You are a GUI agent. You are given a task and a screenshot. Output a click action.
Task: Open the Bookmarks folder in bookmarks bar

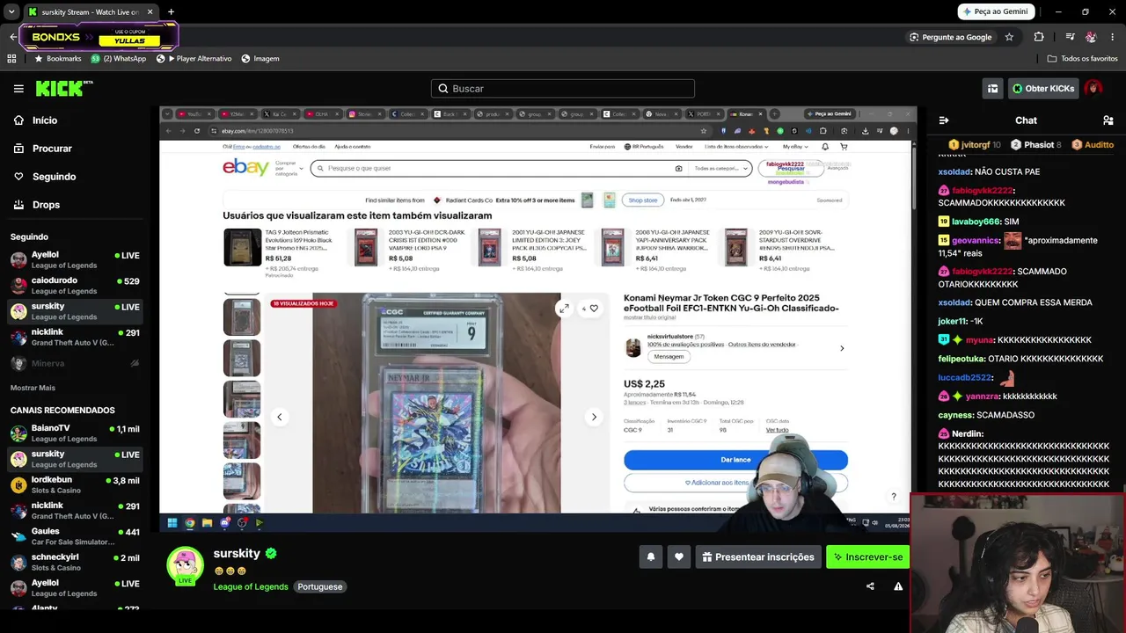58,59
